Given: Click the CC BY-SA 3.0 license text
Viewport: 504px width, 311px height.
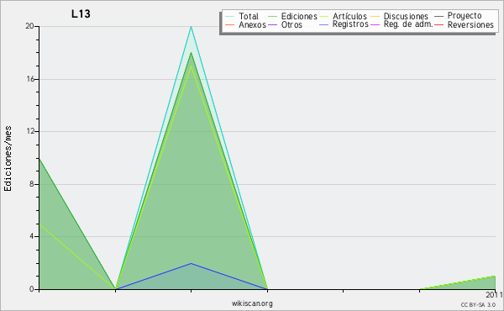Looking at the screenshot, I should point(478,305).
